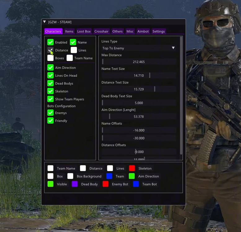The width and height of the screenshot is (241, 232).
Task: Check the Team Name checkbox
Action: (x=70, y=58)
